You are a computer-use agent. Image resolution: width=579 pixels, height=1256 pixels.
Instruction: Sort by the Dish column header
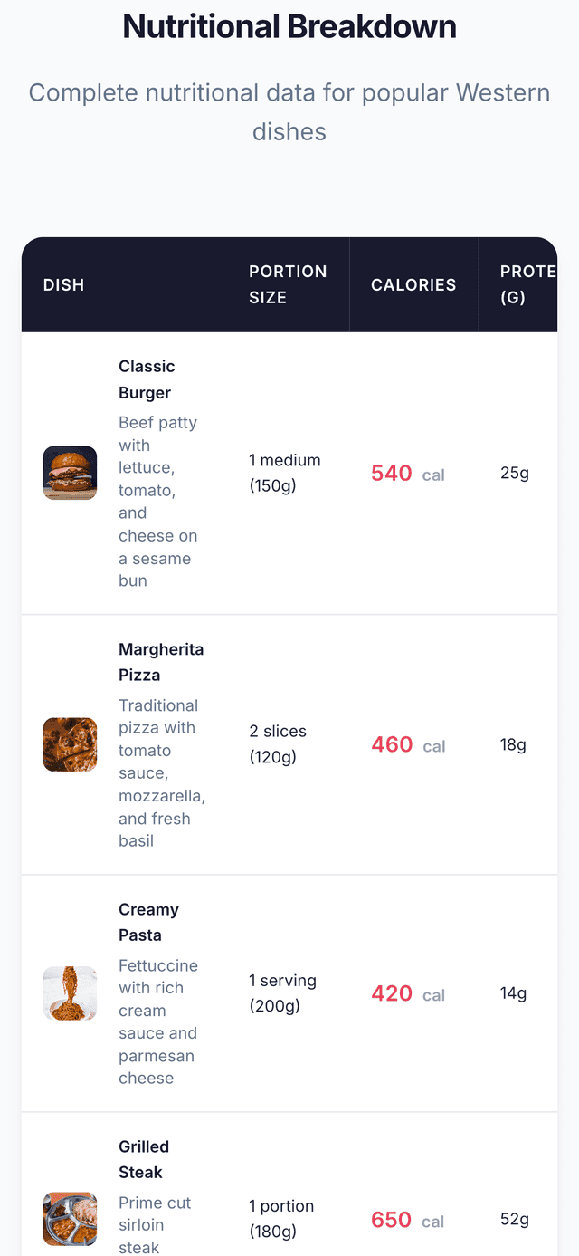click(63, 285)
